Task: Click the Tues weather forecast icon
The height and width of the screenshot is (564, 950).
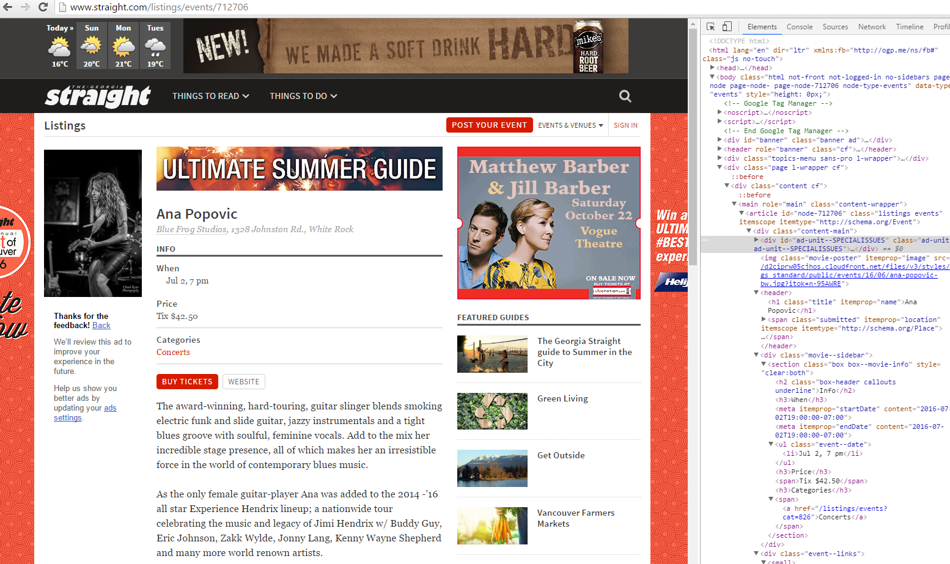Action: coord(155,46)
